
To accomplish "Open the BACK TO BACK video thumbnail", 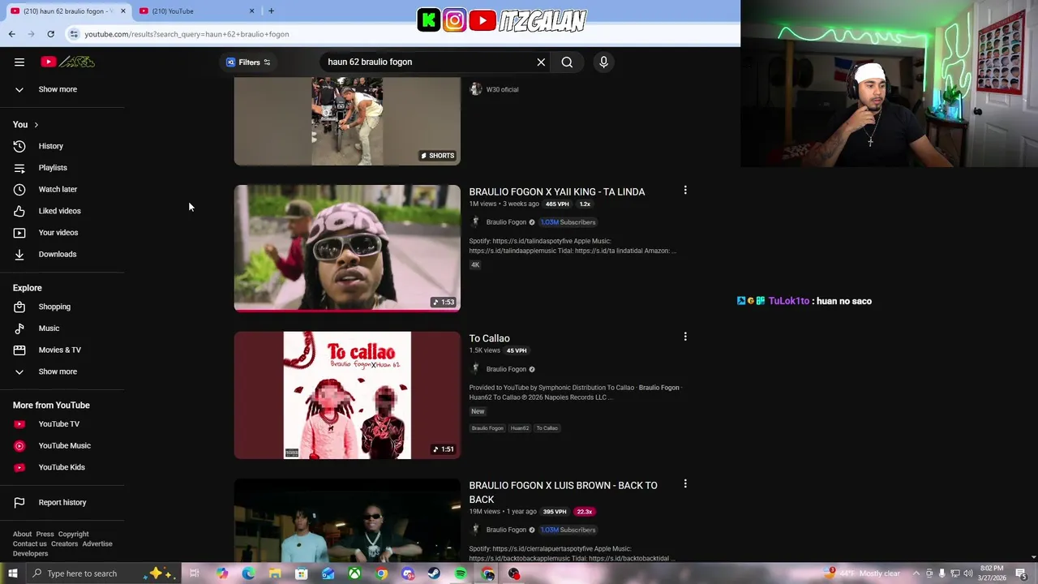I will [x=347, y=519].
